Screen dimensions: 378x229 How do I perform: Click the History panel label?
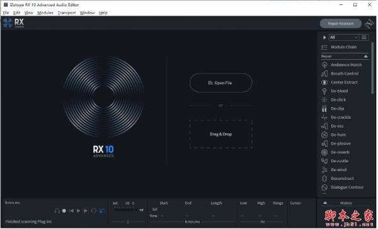(x=346, y=203)
